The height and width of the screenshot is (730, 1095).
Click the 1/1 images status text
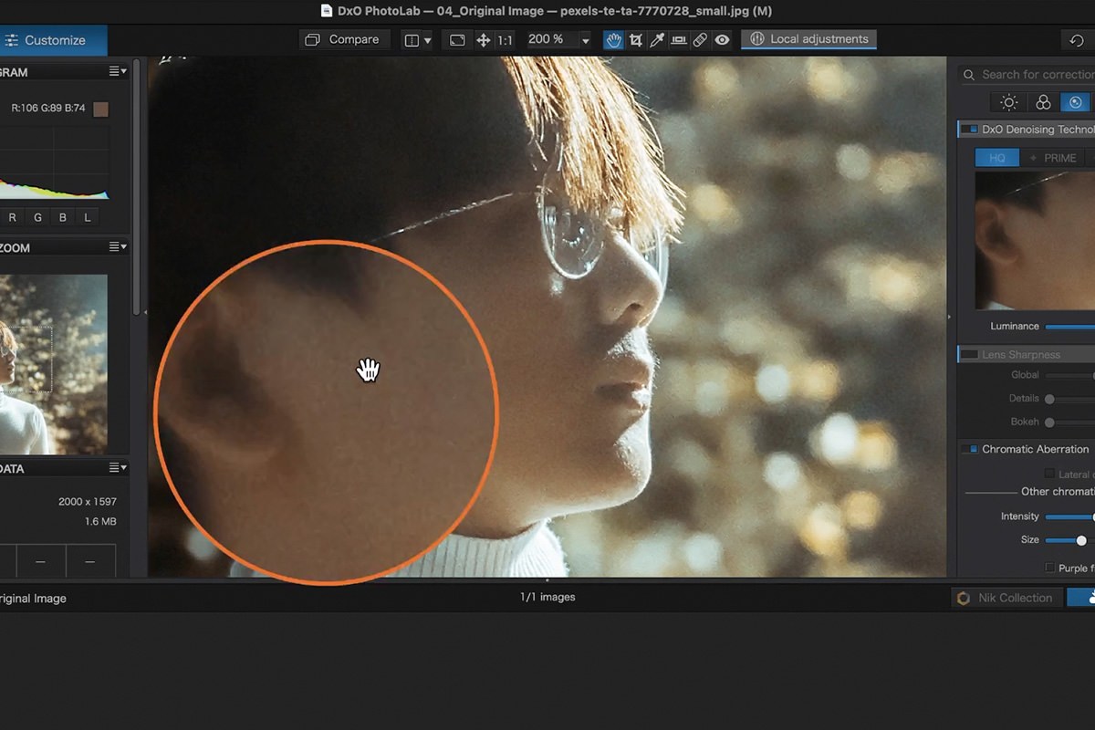[x=547, y=597]
